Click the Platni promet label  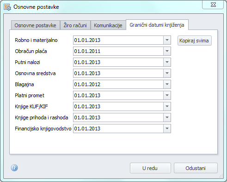pos(30,95)
